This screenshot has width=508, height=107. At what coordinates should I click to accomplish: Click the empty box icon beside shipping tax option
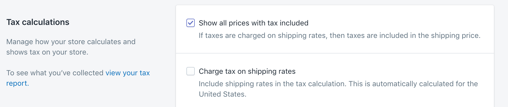tap(191, 71)
